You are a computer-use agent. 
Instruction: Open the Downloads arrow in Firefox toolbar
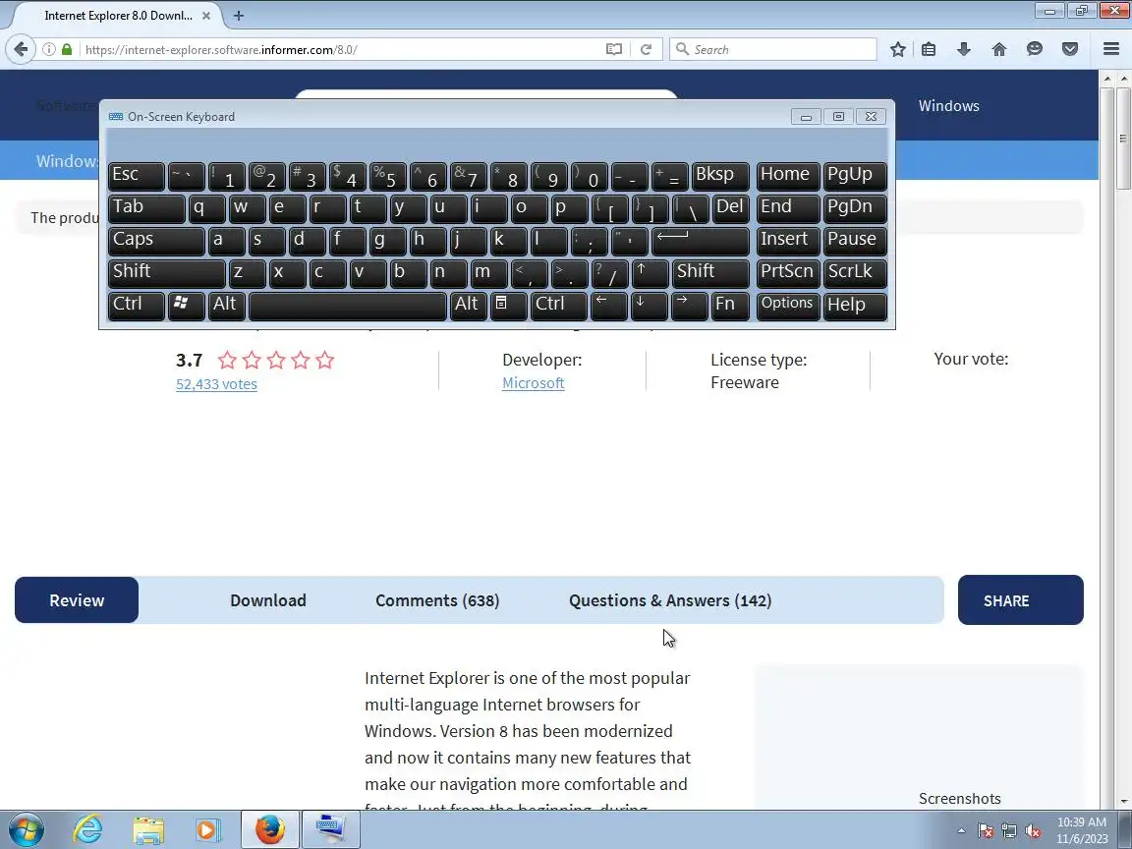pos(964,49)
